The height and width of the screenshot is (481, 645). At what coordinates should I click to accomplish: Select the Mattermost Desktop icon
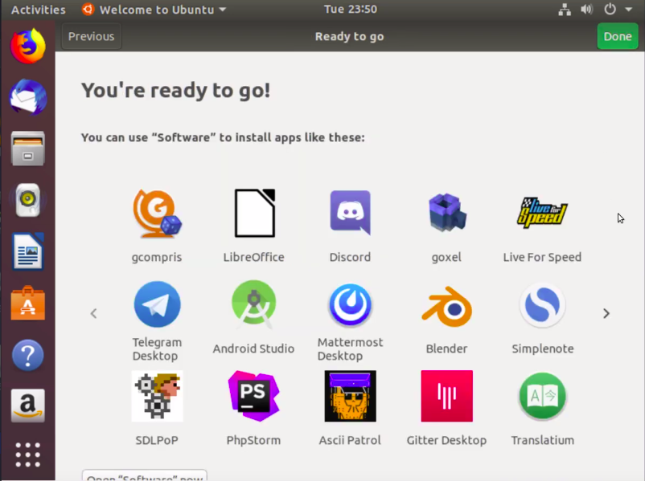(350, 304)
